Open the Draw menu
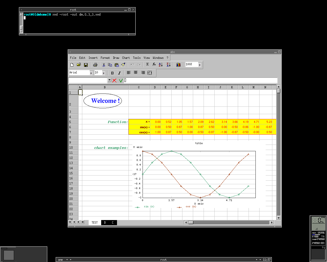 (x=116, y=58)
